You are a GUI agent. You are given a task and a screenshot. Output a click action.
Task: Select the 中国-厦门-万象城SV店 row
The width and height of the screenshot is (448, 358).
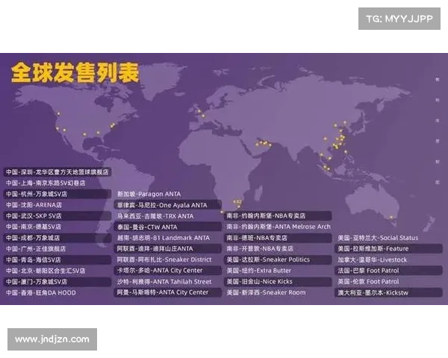pyautogui.click(x=57, y=282)
